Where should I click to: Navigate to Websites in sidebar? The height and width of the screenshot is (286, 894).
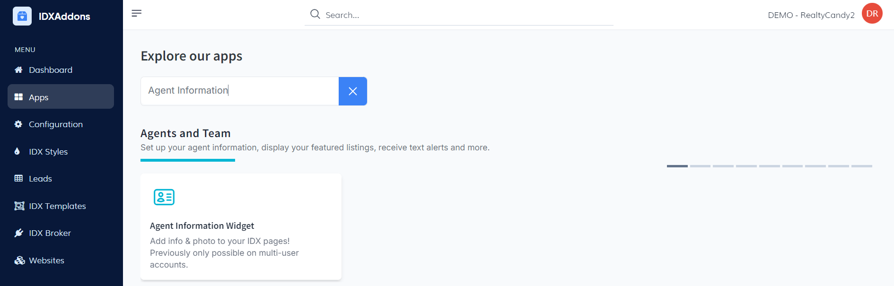pyautogui.click(x=46, y=260)
